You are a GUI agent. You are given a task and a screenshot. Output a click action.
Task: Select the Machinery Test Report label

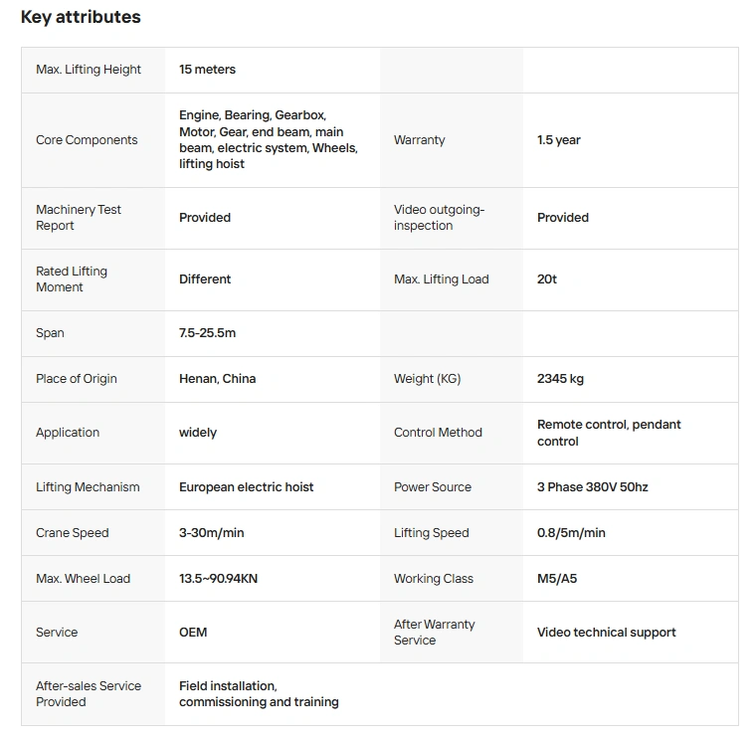tap(78, 218)
